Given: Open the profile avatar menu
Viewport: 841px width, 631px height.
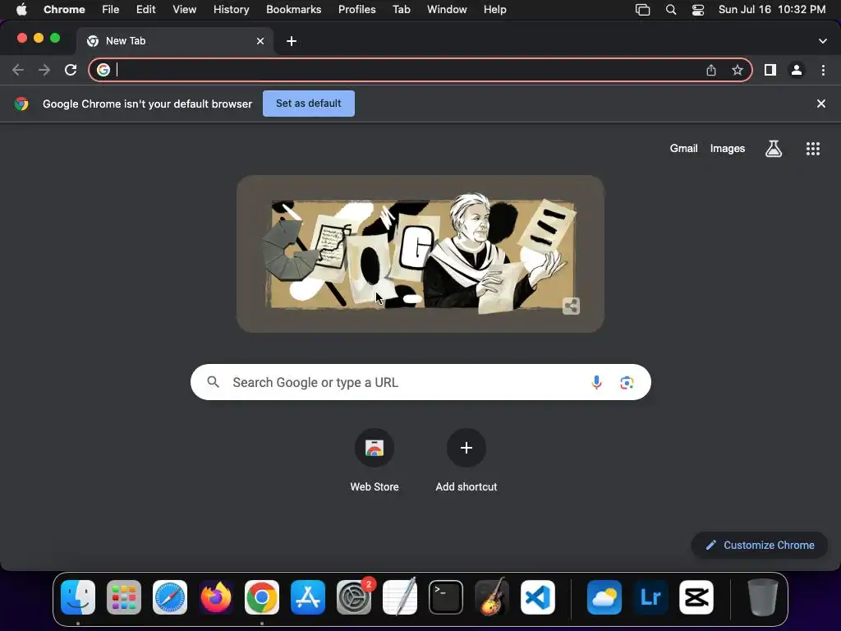Looking at the screenshot, I should (x=797, y=70).
